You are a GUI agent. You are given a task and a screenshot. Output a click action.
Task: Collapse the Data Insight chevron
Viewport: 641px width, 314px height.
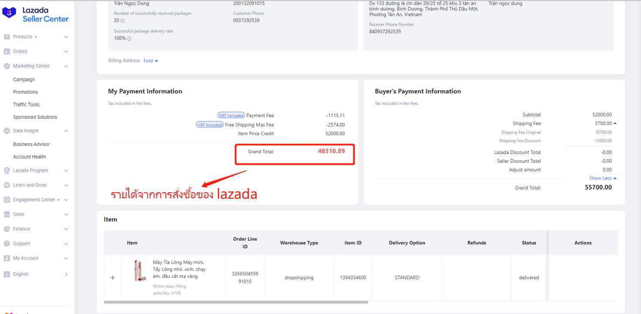(66, 131)
